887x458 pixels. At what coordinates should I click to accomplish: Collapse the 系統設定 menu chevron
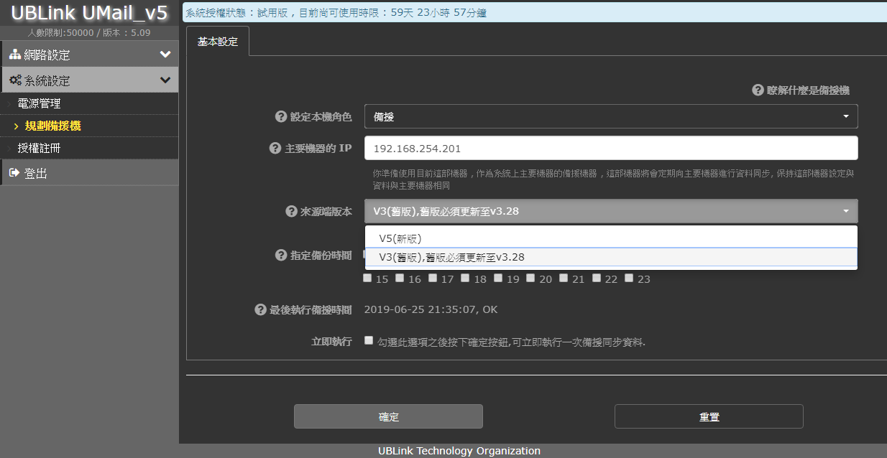(x=165, y=80)
